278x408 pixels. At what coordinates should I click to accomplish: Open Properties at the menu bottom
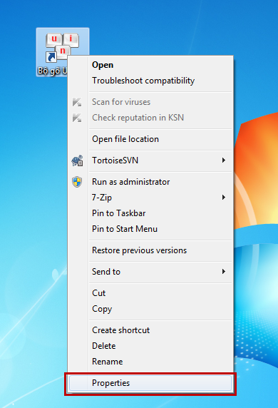pyautogui.click(x=150, y=383)
